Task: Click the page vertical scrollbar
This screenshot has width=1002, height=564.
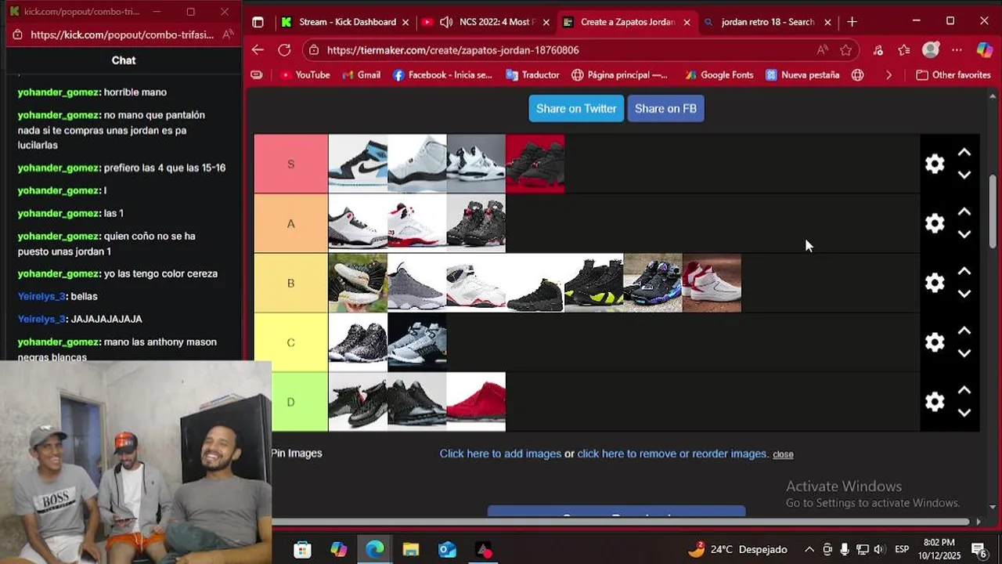Action: 993,211
